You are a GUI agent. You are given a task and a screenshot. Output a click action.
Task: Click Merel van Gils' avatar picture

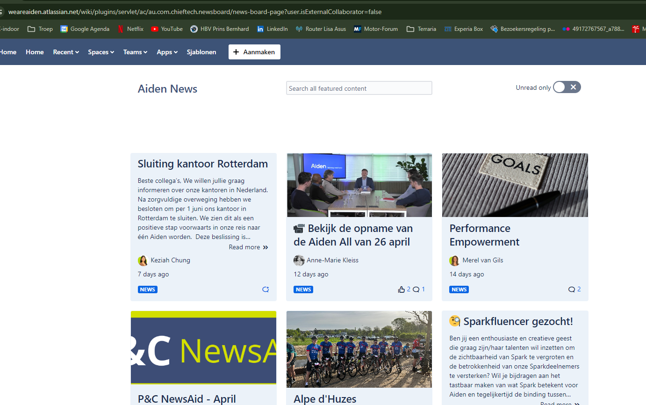tap(454, 260)
